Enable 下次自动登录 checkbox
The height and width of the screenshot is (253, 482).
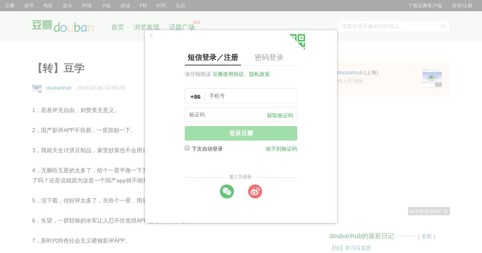point(187,148)
